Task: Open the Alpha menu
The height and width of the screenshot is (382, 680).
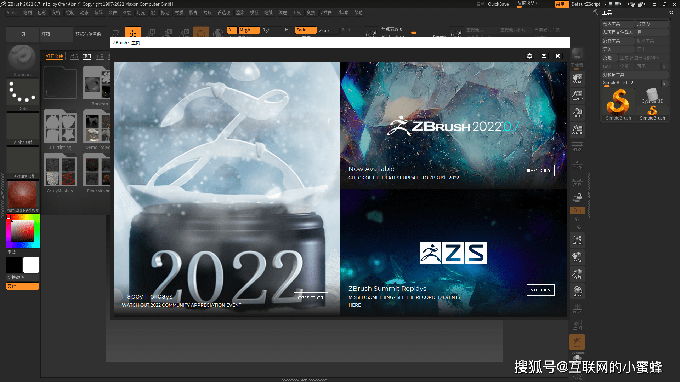Action: tap(12, 12)
